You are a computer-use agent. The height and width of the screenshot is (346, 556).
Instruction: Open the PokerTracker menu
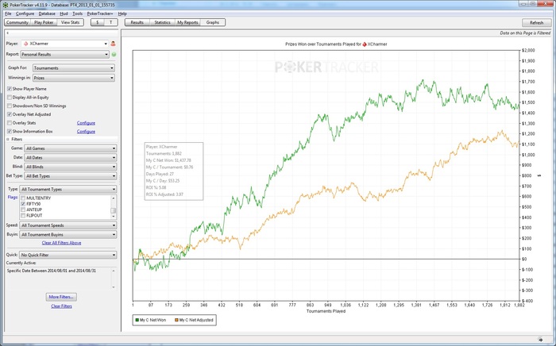pyautogui.click(x=99, y=13)
